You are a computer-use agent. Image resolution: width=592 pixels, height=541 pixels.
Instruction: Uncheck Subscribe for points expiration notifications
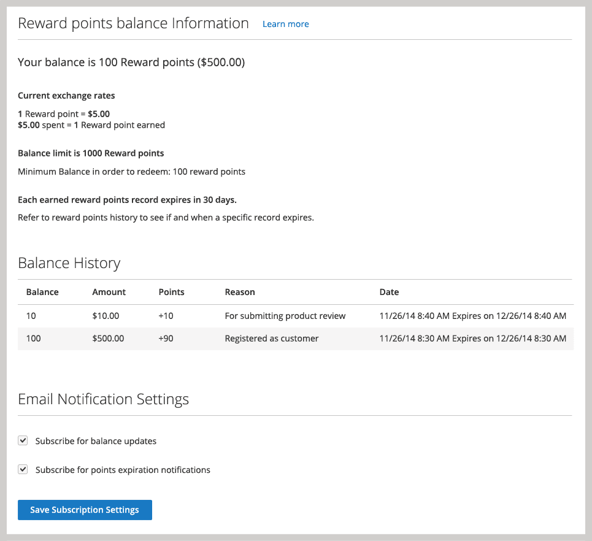click(23, 469)
